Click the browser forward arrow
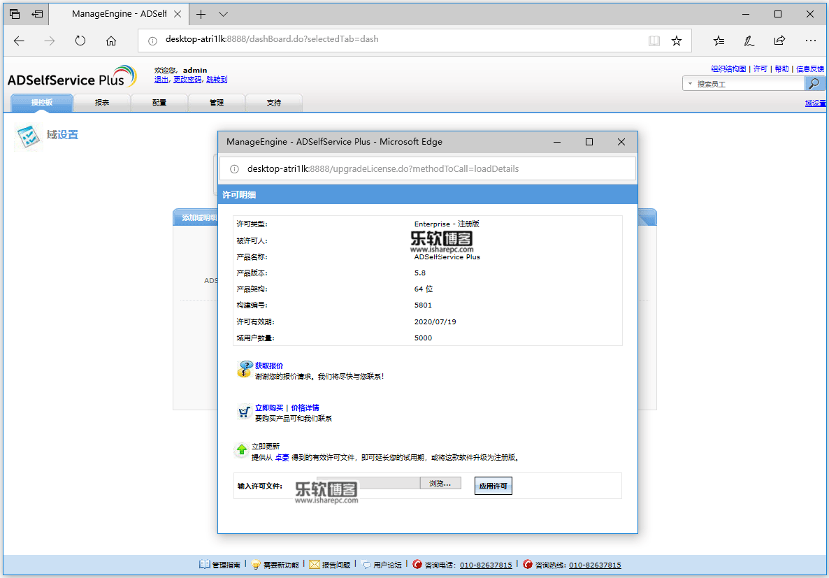Viewport: 829px width, 578px height. 50,41
